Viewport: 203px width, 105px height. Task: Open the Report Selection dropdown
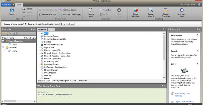click(x=136, y=12)
